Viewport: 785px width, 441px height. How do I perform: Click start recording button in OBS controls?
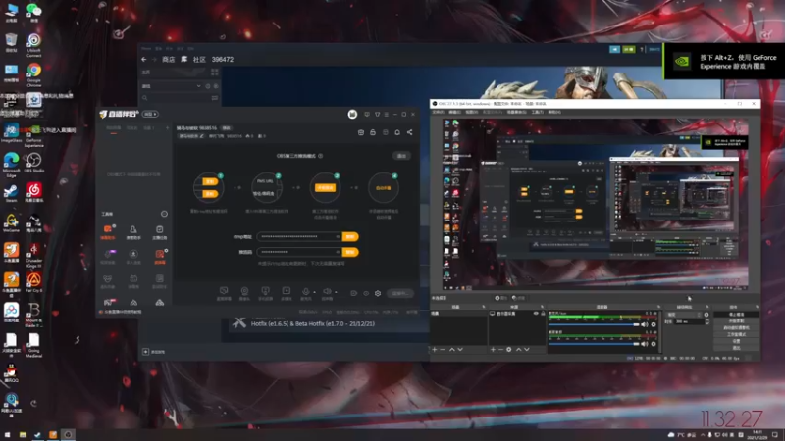736,321
